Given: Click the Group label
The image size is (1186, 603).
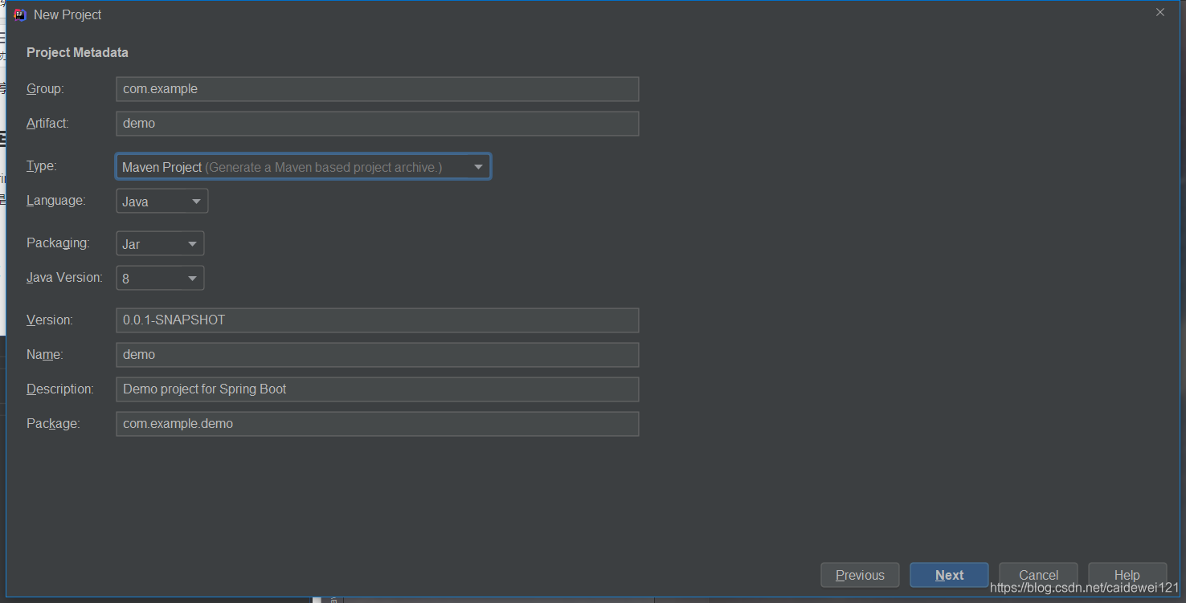Looking at the screenshot, I should 45,89.
